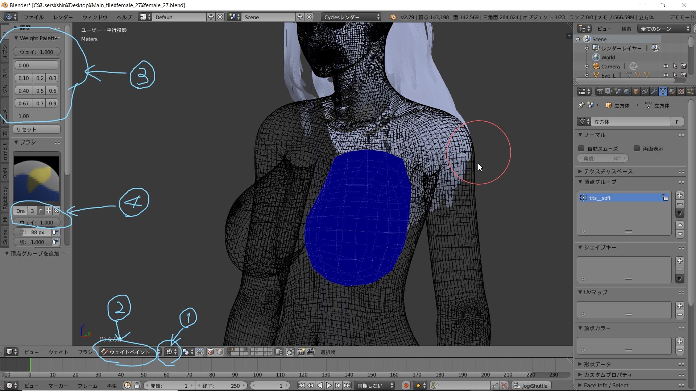This screenshot has height=391, width=696.
Task: Enable the 自動スムーズ checkbox
Action: tap(581, 148)
